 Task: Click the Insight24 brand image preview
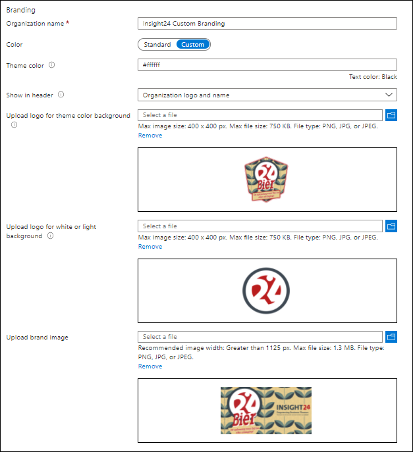(x=266, y=411)
